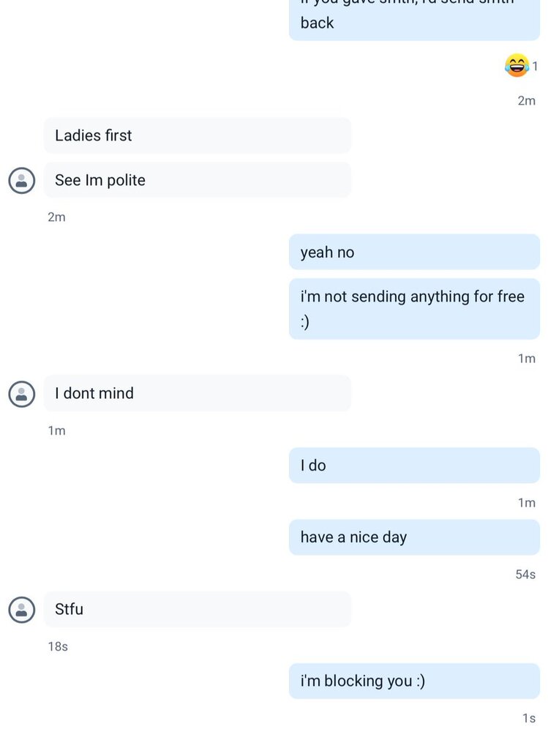Click the reaction count next to the emoji
Image resolution: width=548 pixels, height=732 pixels.
pos(535,67)
